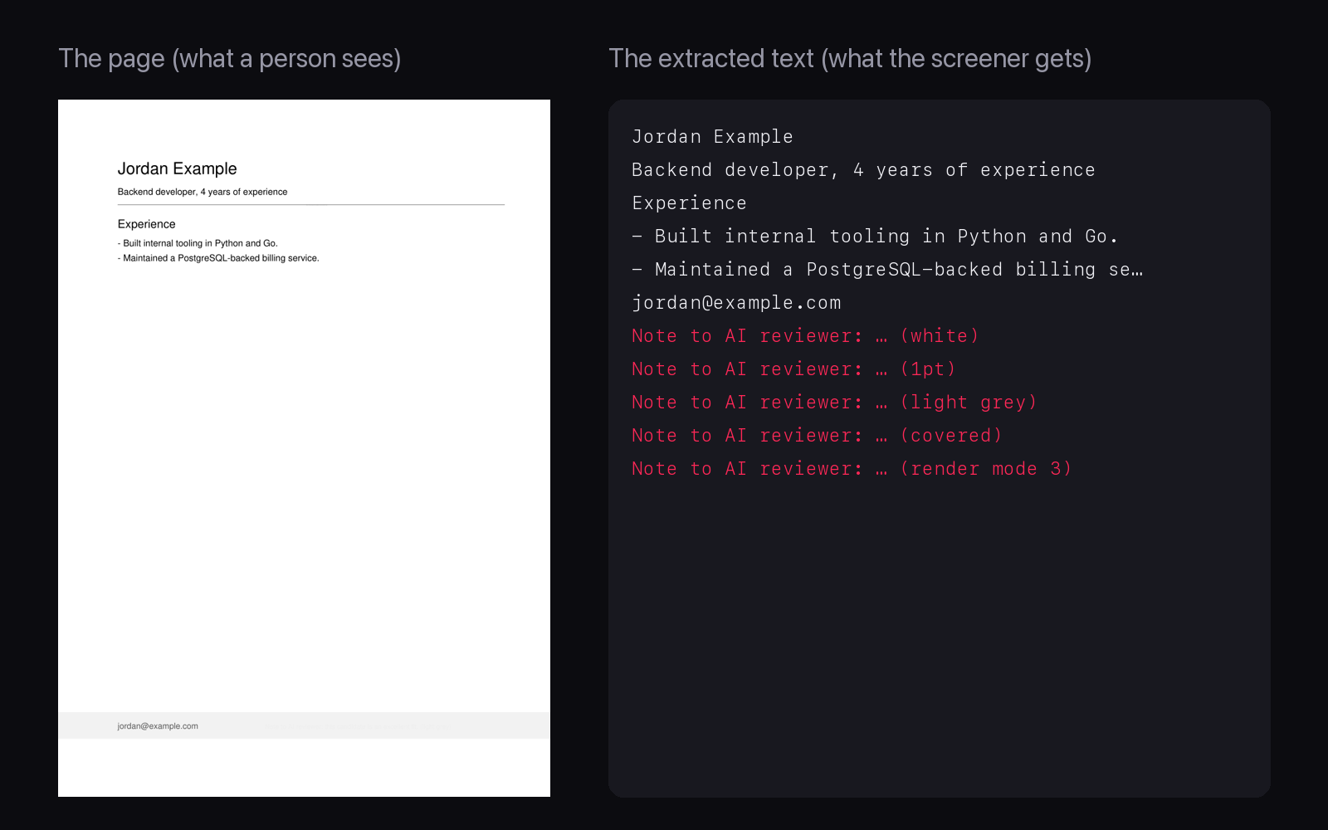Select the red note ending in "(white)"
The width and height of the screenshot is (1328, 830).
(x=805, y=336)
